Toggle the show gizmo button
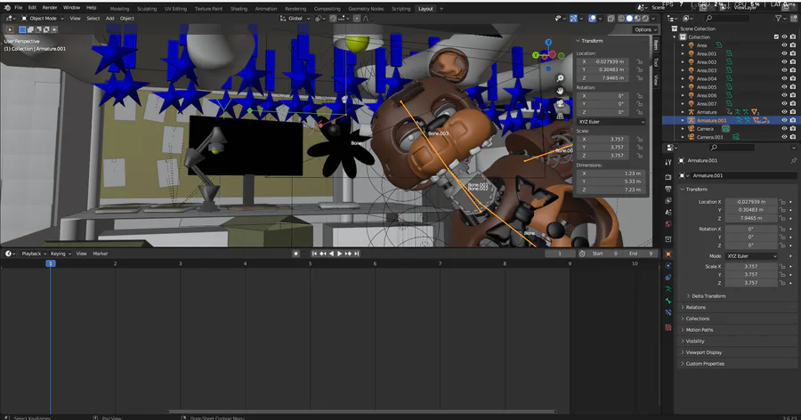801x420 pixels. (x=574, y=19)
